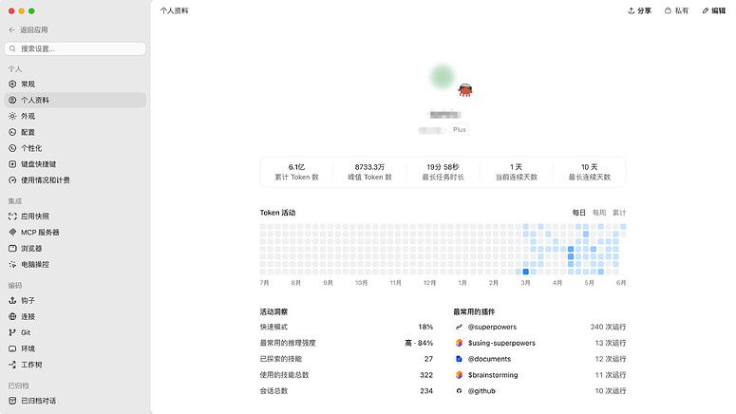Click the green profile avatar

point(443,76)
